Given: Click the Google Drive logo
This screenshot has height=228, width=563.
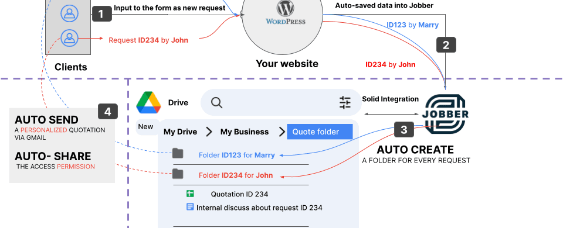Looking at the screenshot, I should 148,103.
